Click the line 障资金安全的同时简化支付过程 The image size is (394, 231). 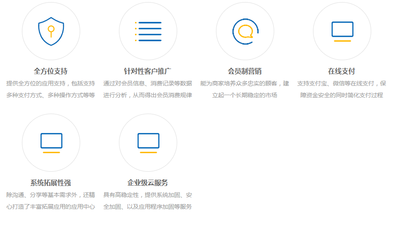[x=342, y=95]
